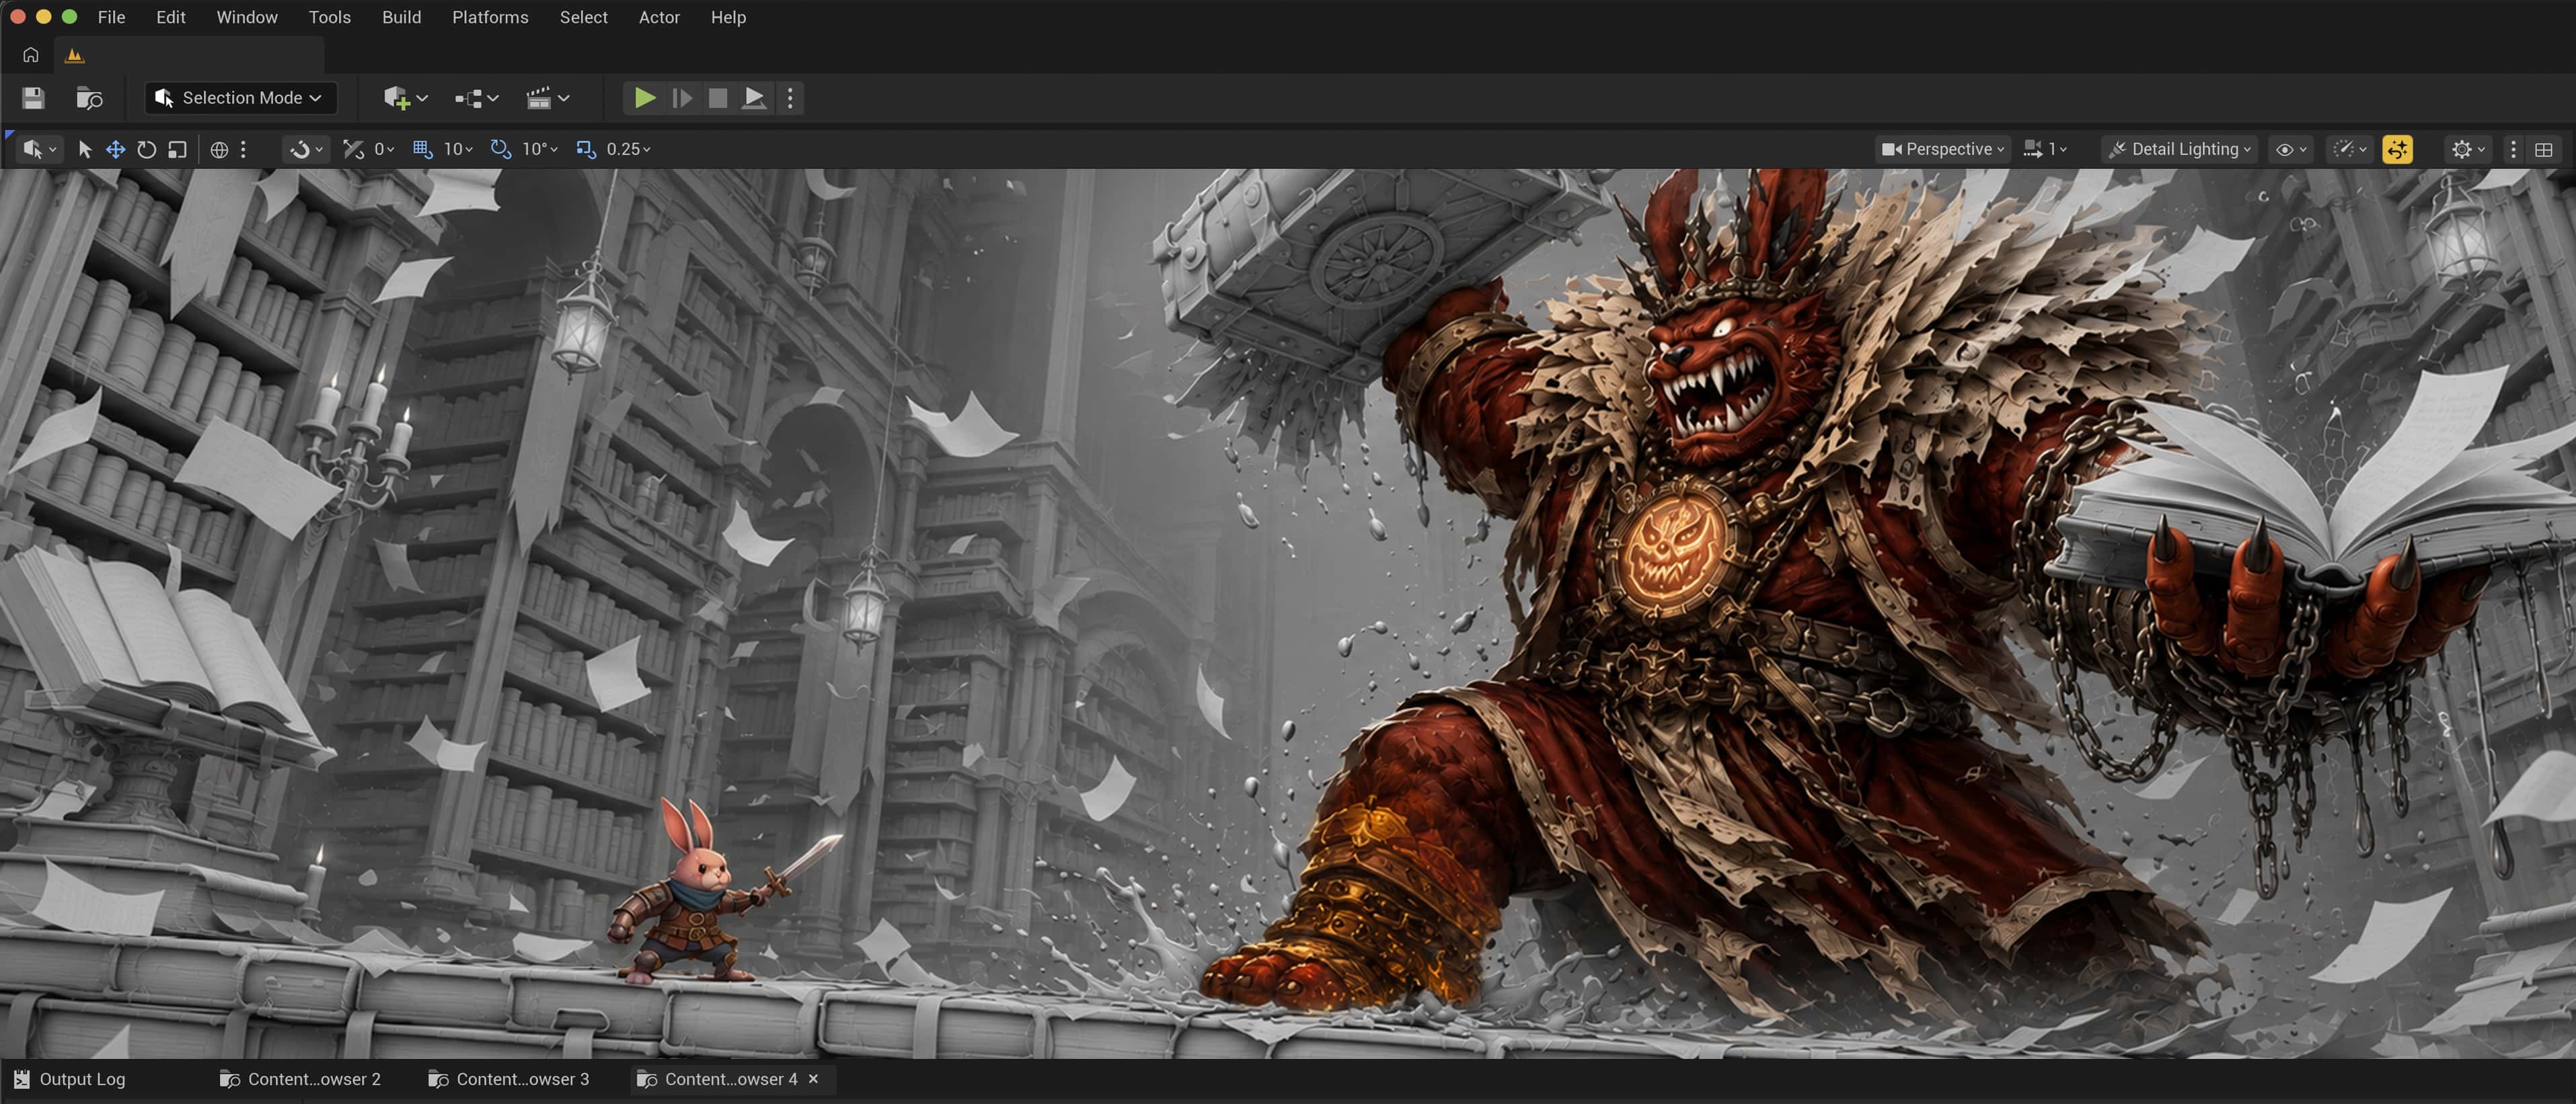Open the Perspective view type dropdown
This screenshot has width=2576, height=1104.
(1943, 149)
